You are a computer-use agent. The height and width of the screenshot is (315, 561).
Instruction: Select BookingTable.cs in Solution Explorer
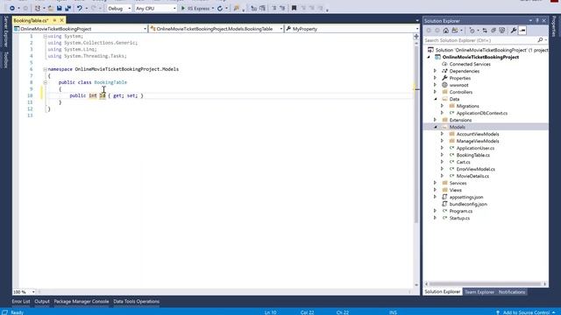[x=473, y=156]
